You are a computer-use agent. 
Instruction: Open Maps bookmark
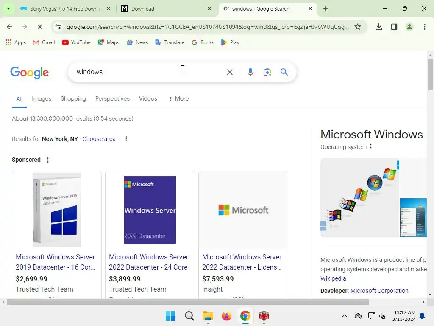point(108,42)
